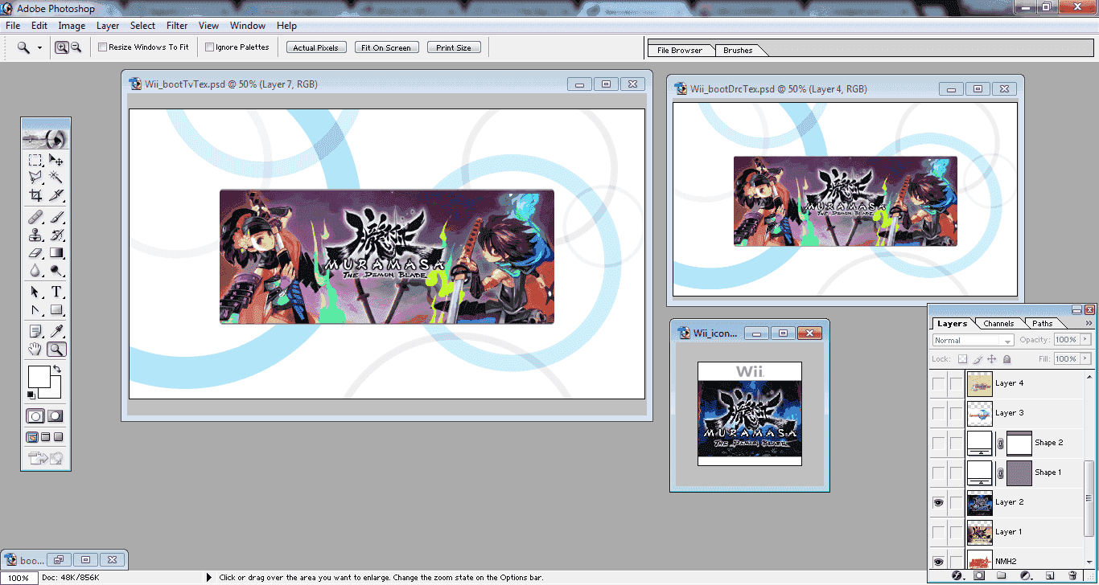The width and height of the screenshot is (1099, 585).
Task: Hide the NMH2 layer
Action: [x=938, y=562]
